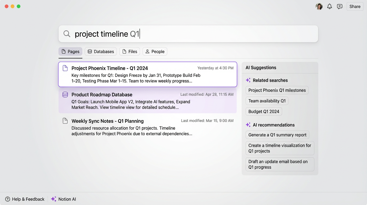Click the magnifying glass search icon
367x205 pixels.
click(66, 34)
